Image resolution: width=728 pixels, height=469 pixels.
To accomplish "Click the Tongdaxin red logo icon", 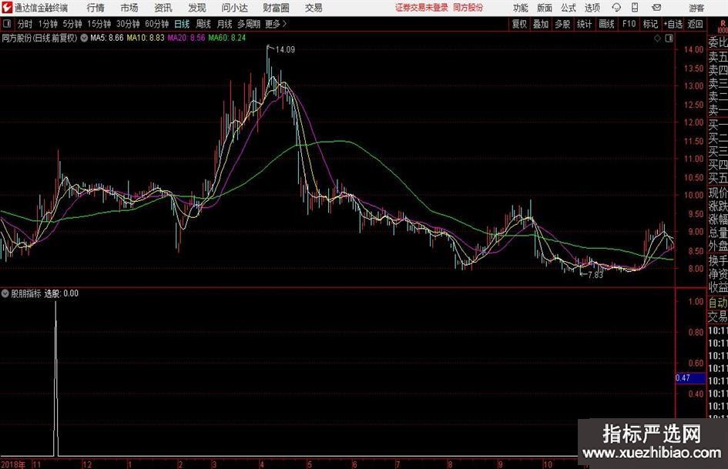I will pyautogui.click(x=7, y=8).
